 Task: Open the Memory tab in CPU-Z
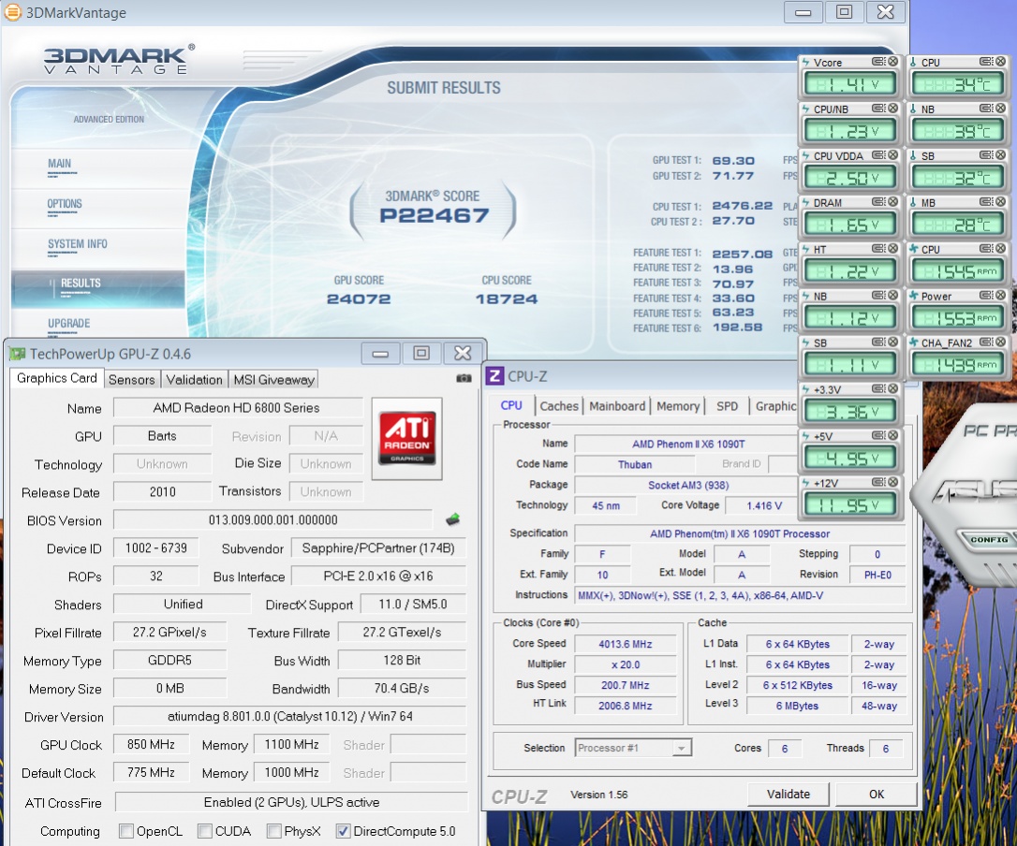[678, 406]
